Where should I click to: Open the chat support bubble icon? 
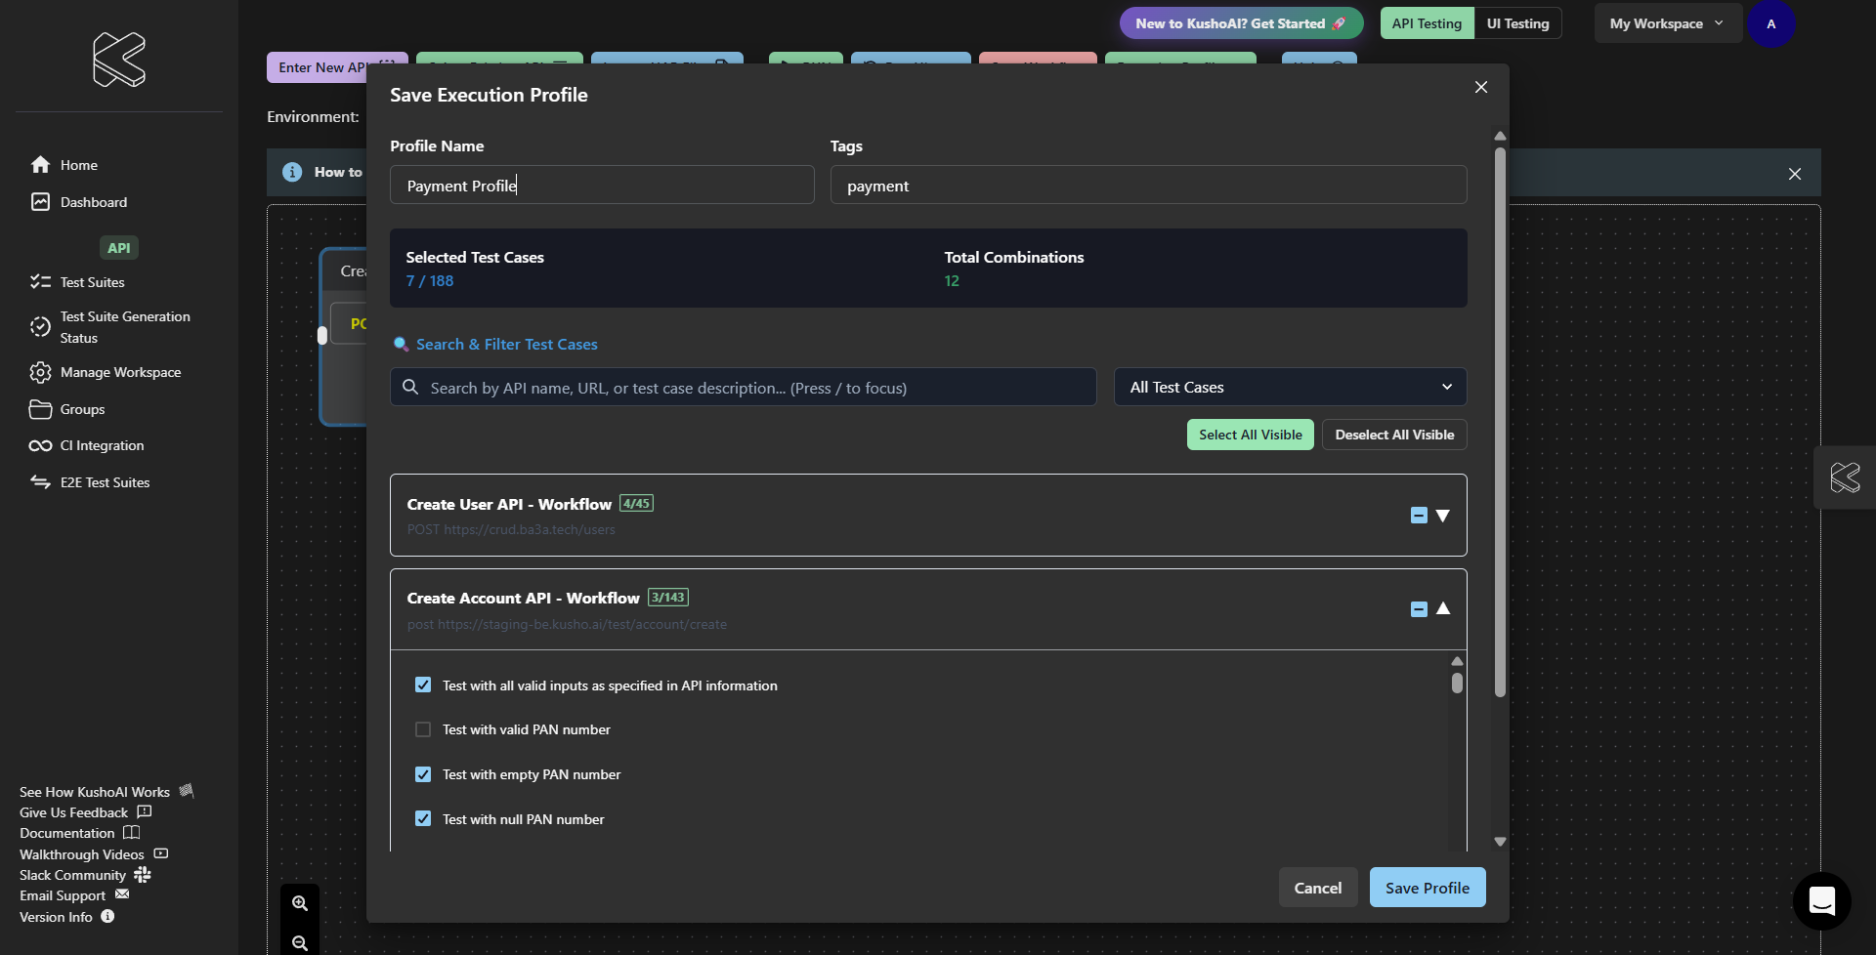click(x=1821, y=900)
